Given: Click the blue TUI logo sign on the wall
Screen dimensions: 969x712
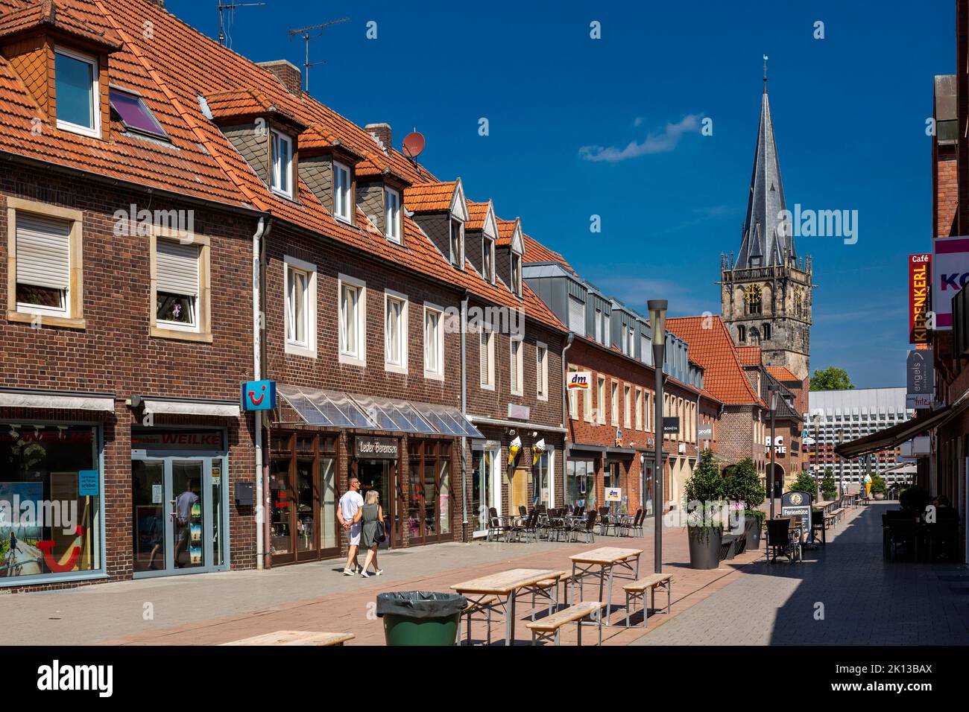Looking at the screenshot, I should tap(259, 395).
